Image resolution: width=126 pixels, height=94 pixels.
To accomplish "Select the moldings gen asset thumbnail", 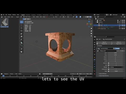I will (x=4, y=23).
